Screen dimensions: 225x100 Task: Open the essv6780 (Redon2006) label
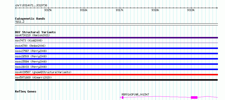(30, 46)
